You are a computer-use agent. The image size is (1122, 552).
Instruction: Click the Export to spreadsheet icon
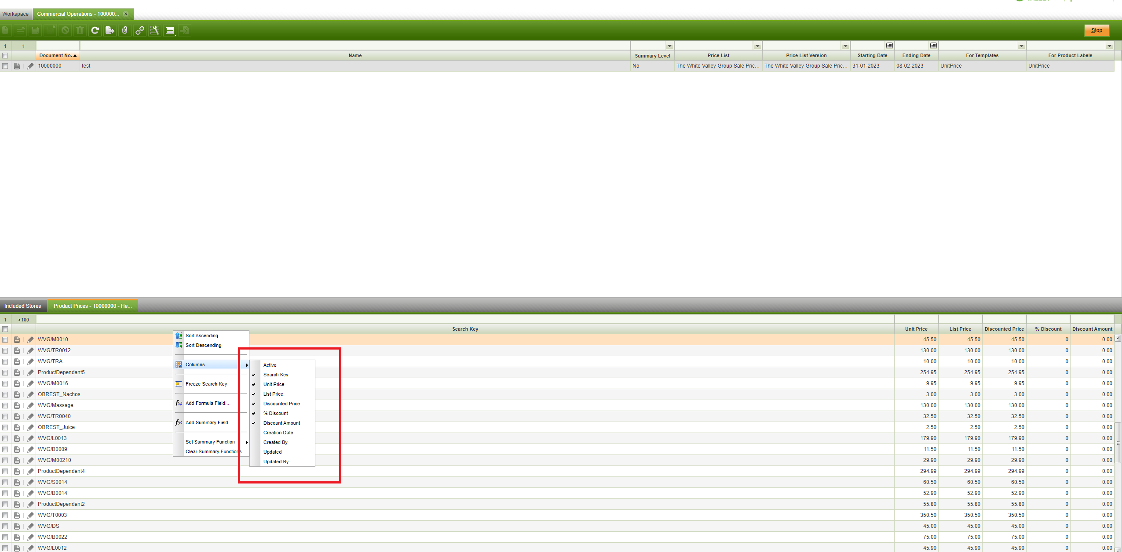click(110, 30)
